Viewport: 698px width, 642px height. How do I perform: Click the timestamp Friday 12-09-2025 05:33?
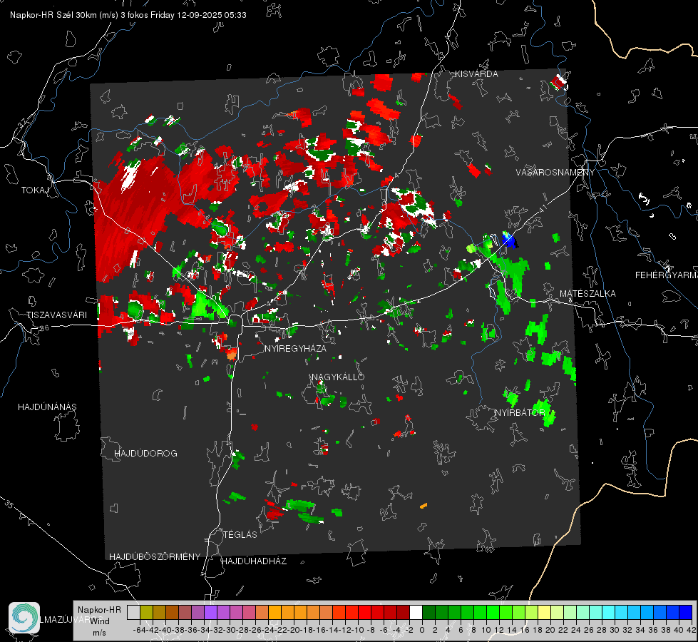pos(198,15)
